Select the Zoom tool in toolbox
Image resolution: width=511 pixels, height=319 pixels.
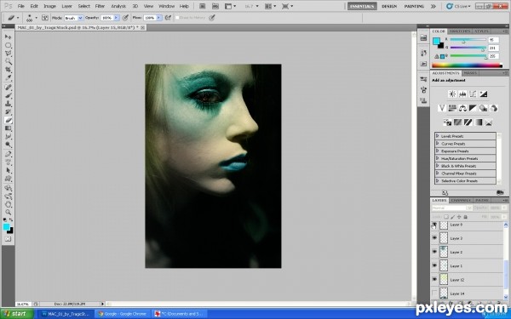point(9,213)
